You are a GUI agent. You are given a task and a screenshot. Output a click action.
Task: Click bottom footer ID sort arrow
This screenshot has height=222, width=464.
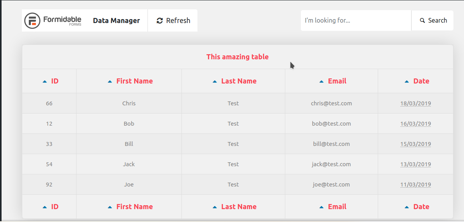(x=45, y=207)
